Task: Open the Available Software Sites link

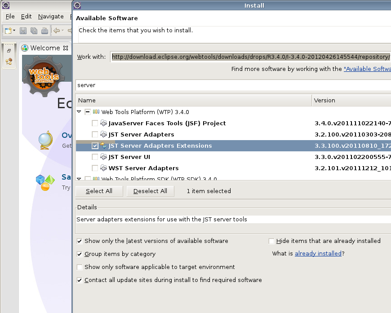Action: [x=367, y=69]
